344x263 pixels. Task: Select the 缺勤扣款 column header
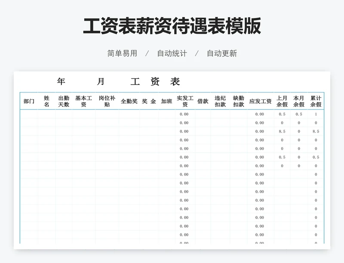pyautogui.click(x=239, y=101)
